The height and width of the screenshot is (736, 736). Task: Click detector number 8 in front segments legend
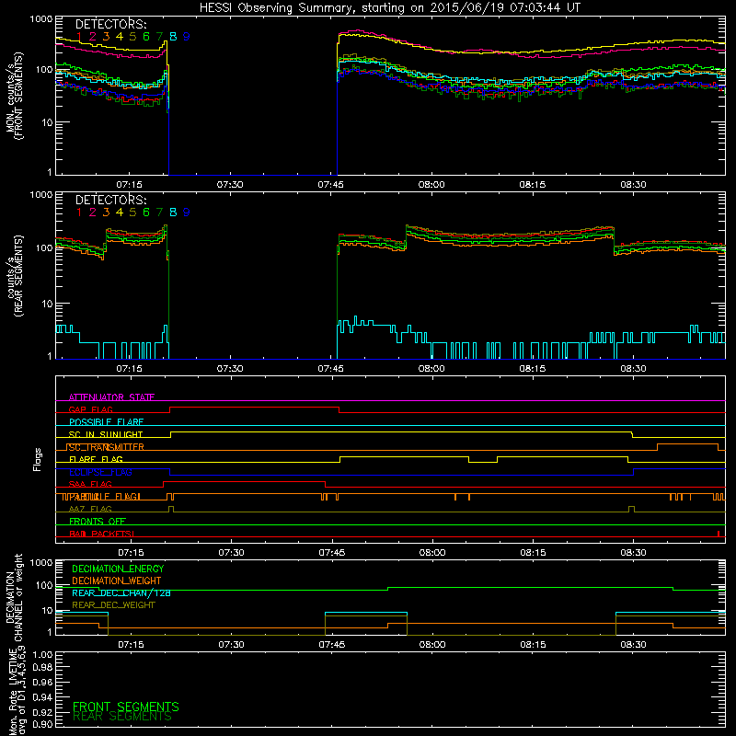173,37
